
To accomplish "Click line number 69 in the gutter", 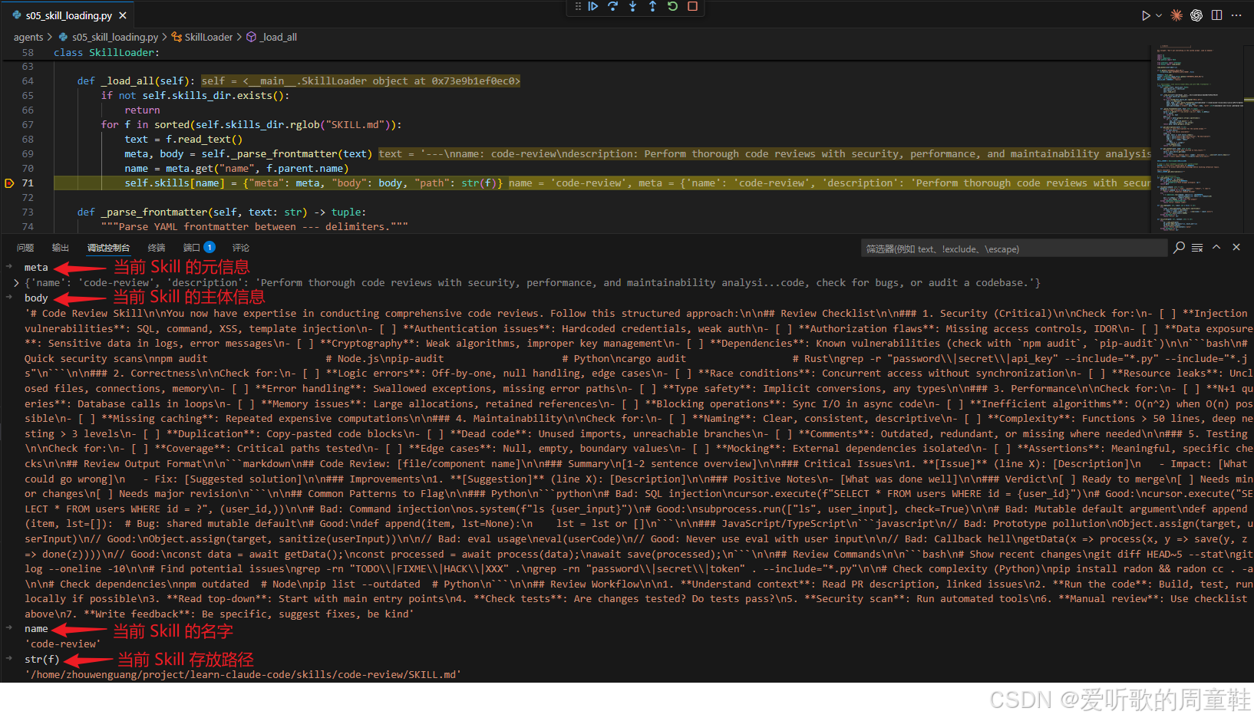I will pos(28,154).
